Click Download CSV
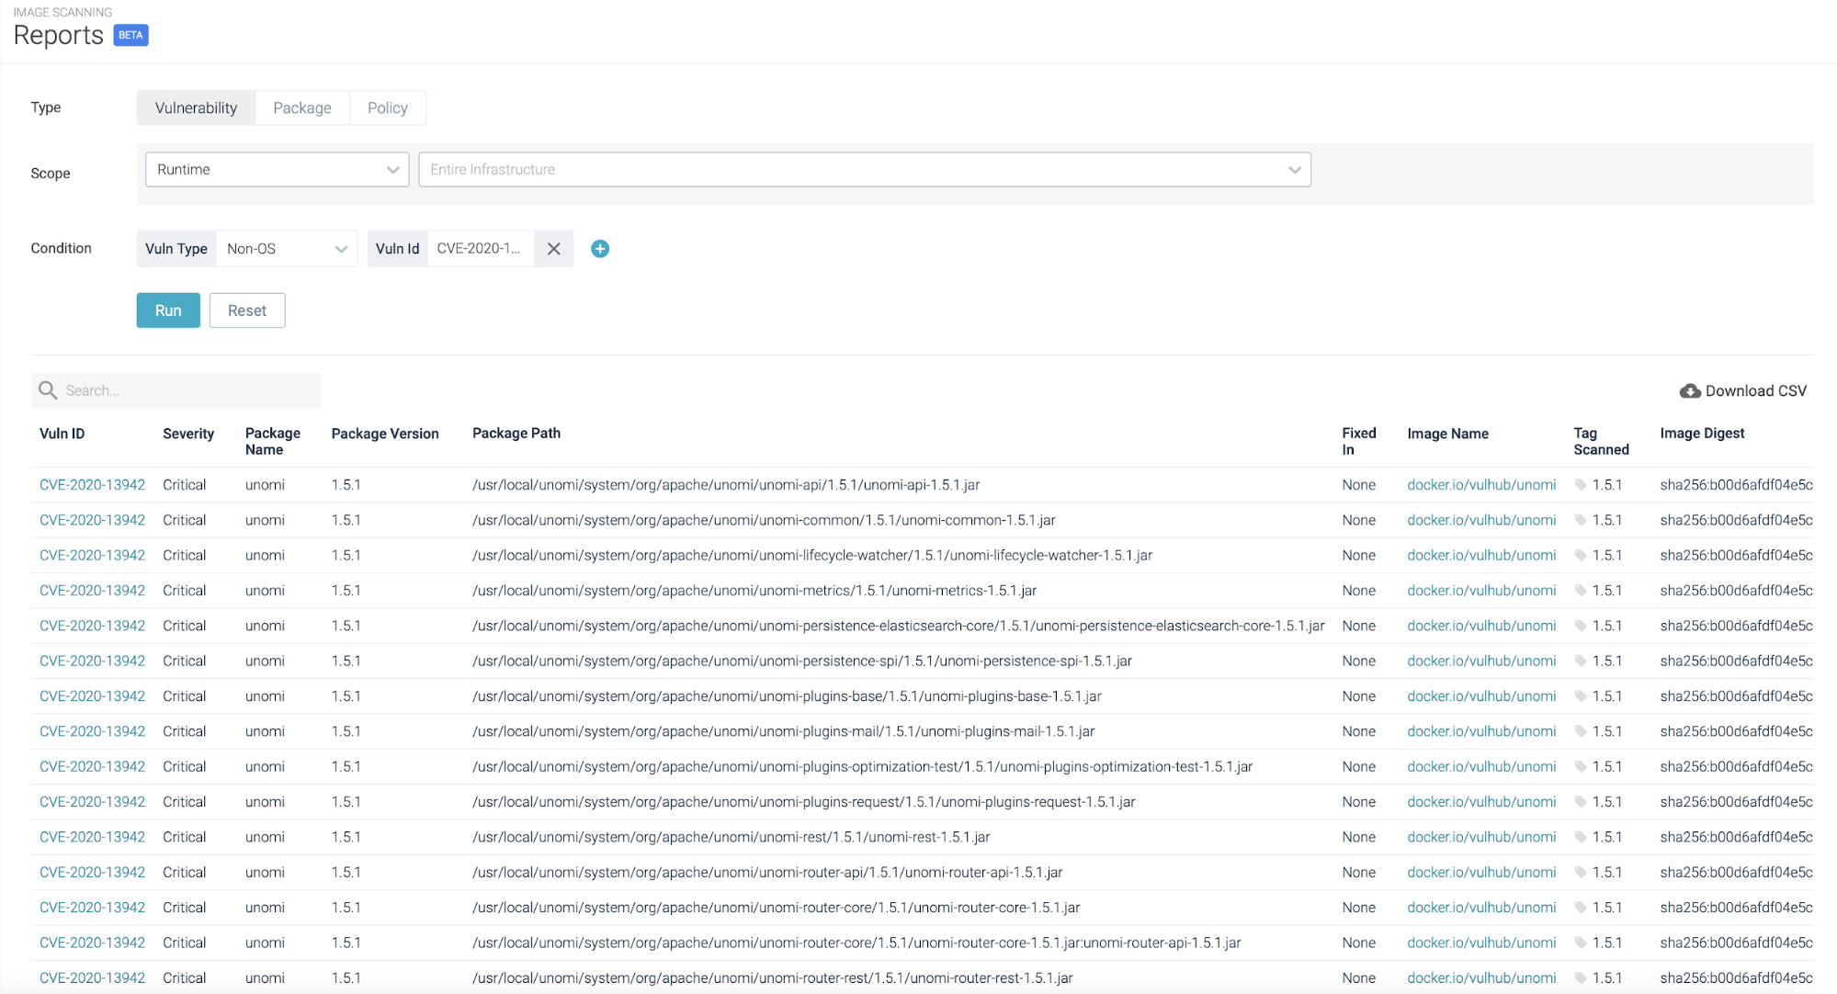This screenshot has width=1837, height=994. (x=1743, y=391)
